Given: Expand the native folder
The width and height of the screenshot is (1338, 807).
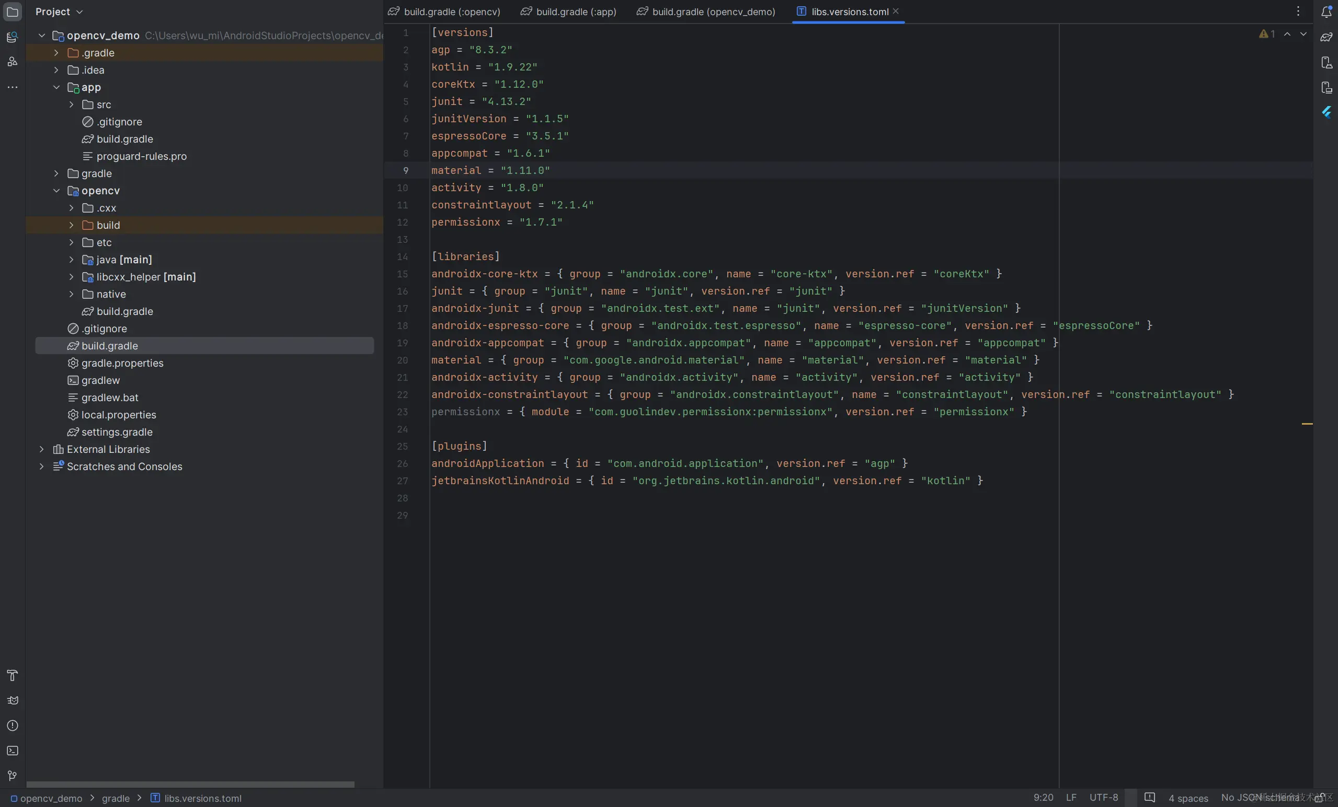Looking at the screenshot, I should pyautogui.click(x=71, y=294).
